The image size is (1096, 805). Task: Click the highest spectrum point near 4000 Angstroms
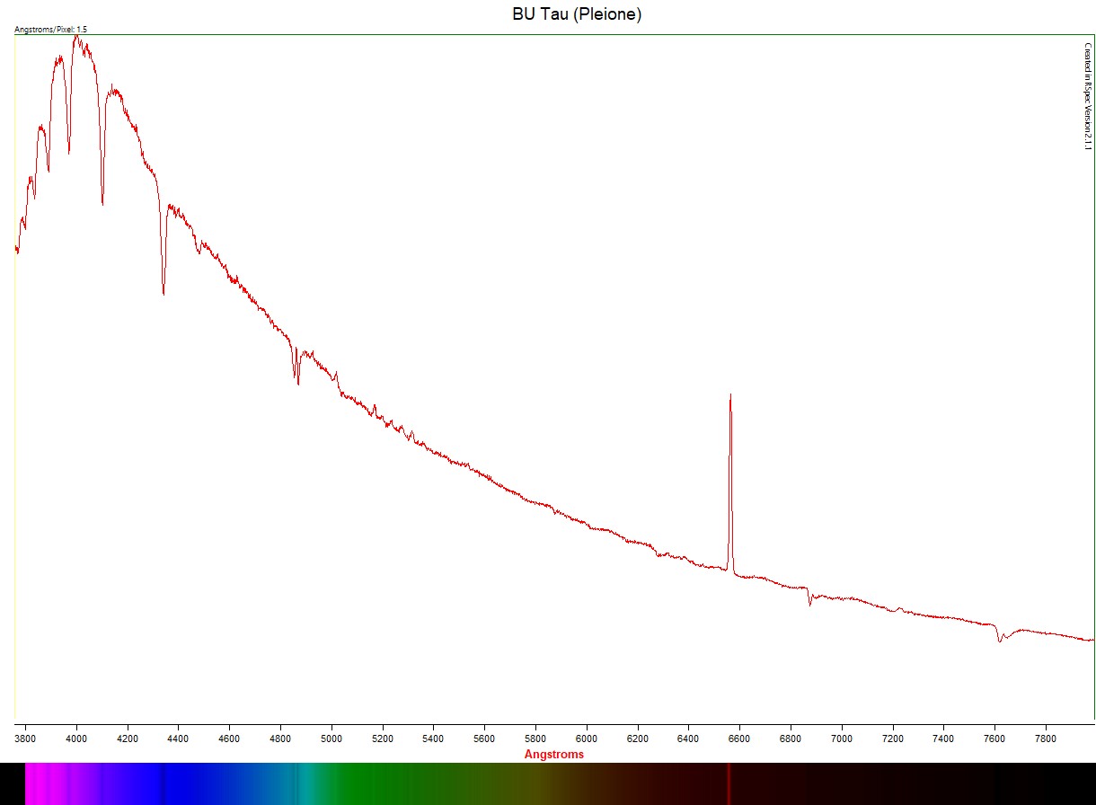76,38
